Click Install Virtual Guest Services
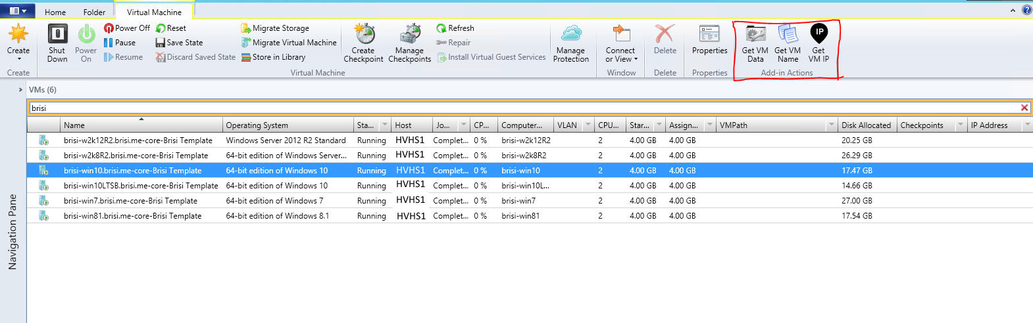The height and width of the screenshot is (323, 1033). coord(491,57)
